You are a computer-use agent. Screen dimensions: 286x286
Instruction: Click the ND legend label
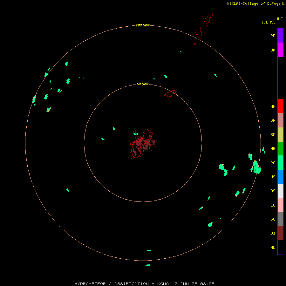(x=273, y=248)
